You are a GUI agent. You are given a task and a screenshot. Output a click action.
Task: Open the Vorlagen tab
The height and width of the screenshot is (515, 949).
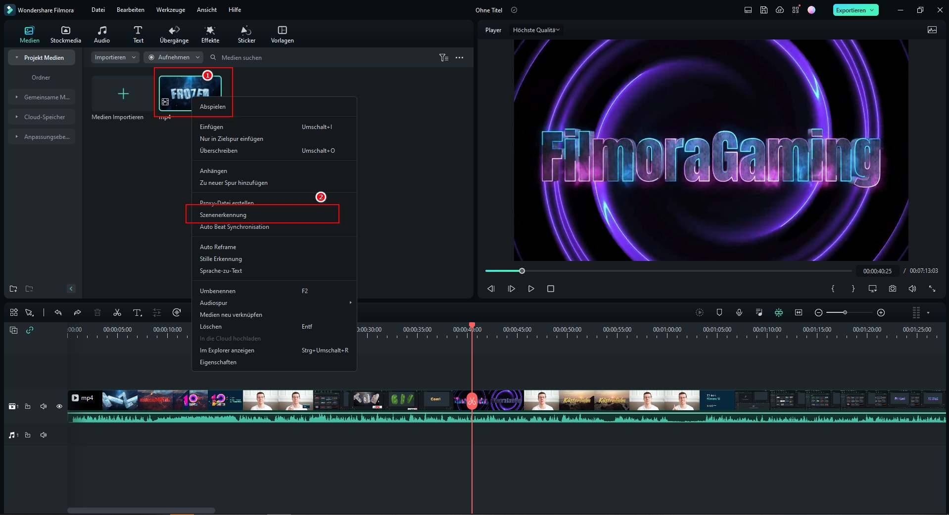point(283,35)
